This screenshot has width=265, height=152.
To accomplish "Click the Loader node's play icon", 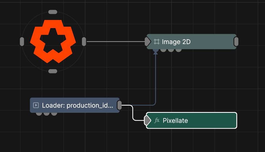I will click(x=36, y=105).
